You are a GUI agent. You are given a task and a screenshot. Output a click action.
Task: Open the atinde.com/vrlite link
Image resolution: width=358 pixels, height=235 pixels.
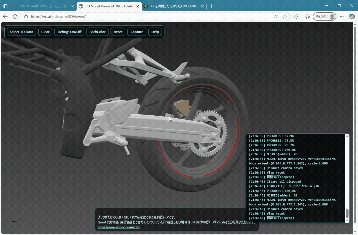[119, 227]
